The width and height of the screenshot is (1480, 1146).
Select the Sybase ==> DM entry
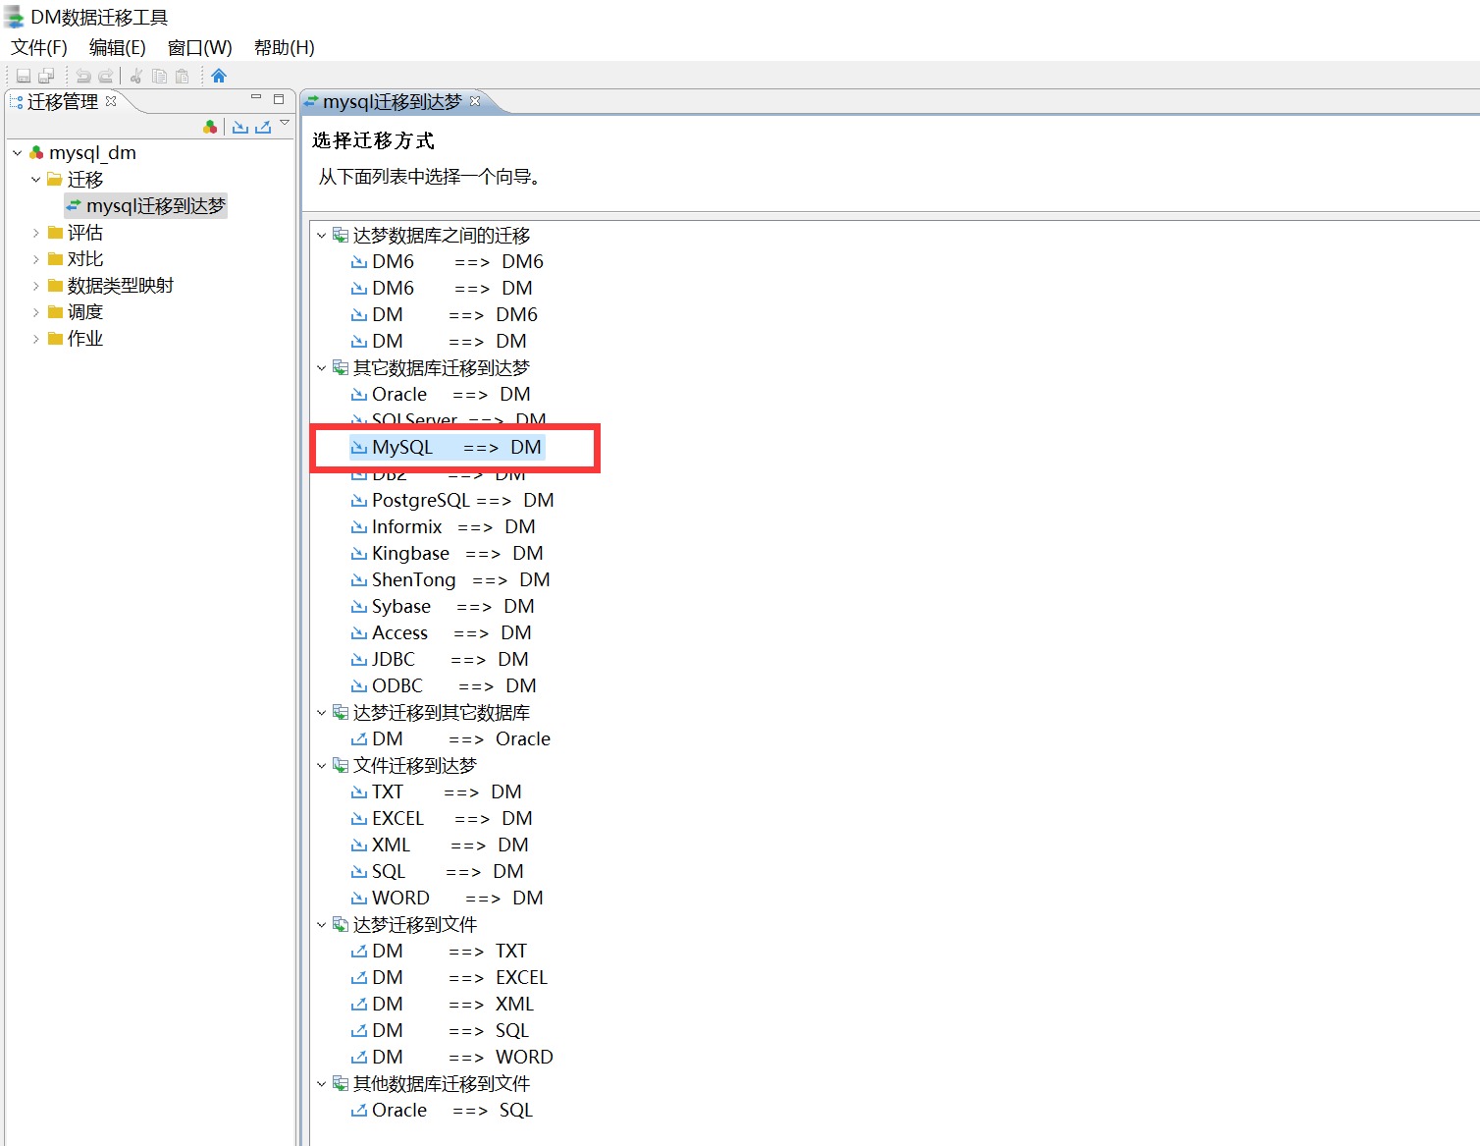(x=452, y=607)
